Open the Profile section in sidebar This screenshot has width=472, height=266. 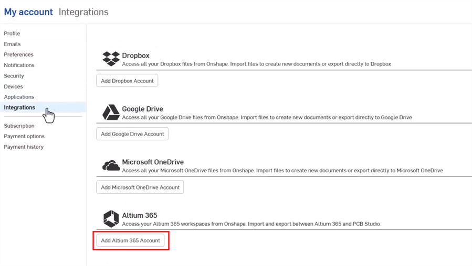[x=12, y=34]
